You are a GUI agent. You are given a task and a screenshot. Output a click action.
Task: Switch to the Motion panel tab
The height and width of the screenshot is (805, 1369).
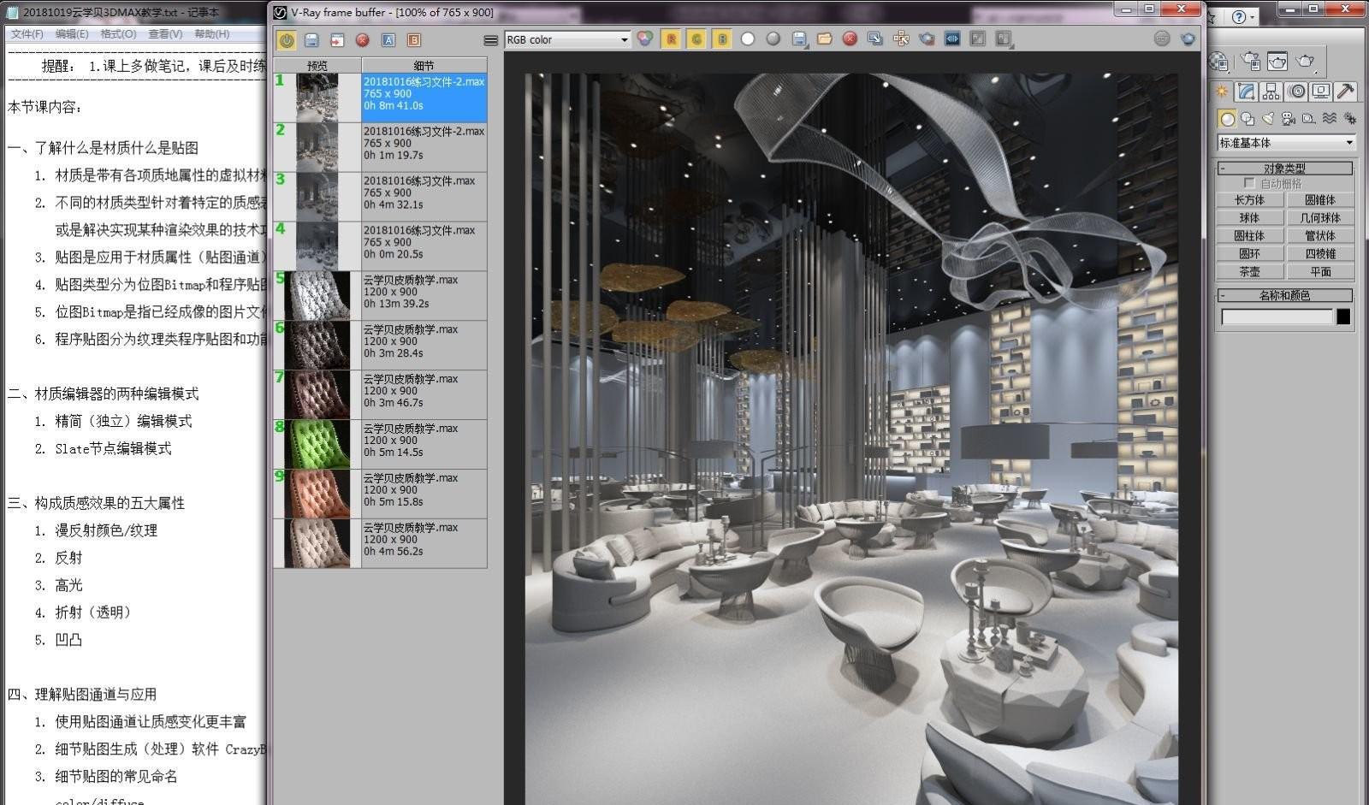coord(1296,91)
